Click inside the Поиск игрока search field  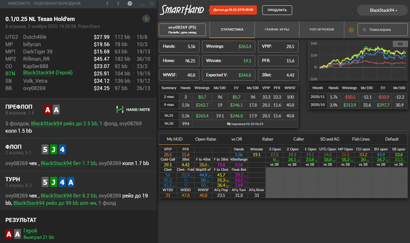tap(384, 30)
